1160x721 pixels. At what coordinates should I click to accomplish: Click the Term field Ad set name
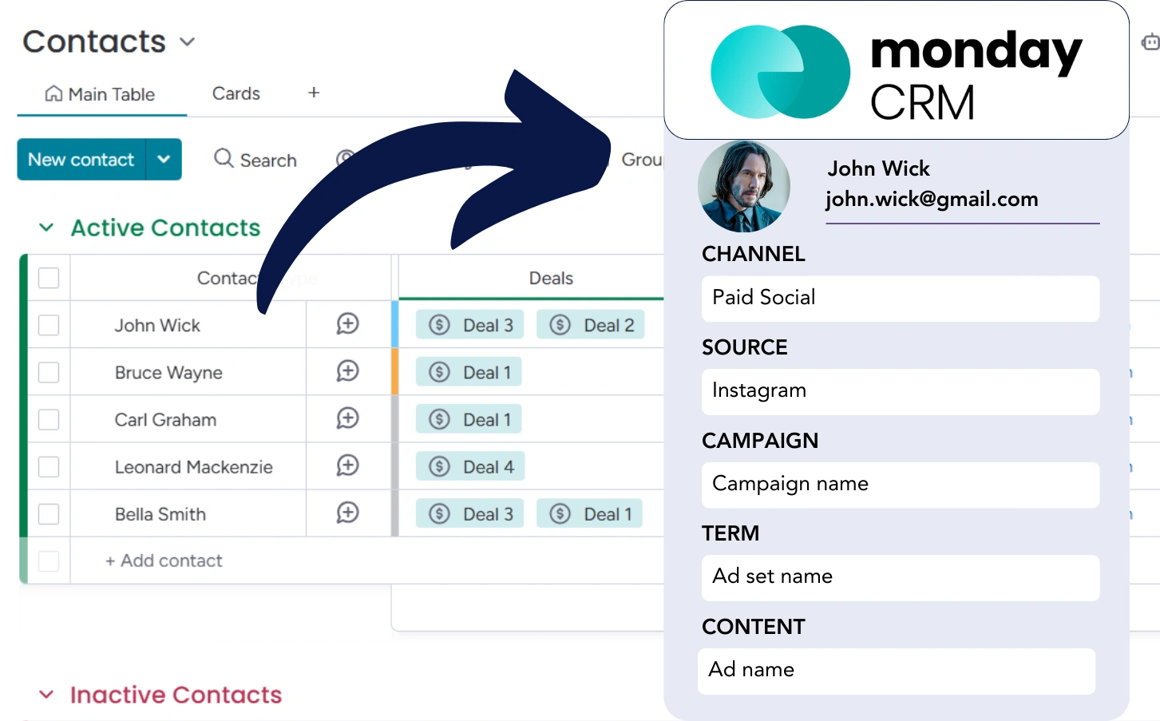(x=901, y=577)
